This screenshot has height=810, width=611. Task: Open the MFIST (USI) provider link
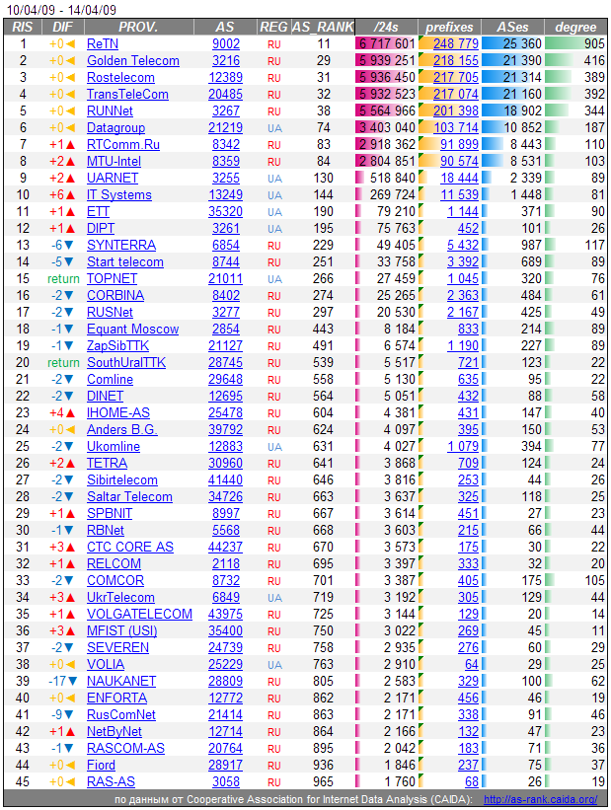coord(122,630)
